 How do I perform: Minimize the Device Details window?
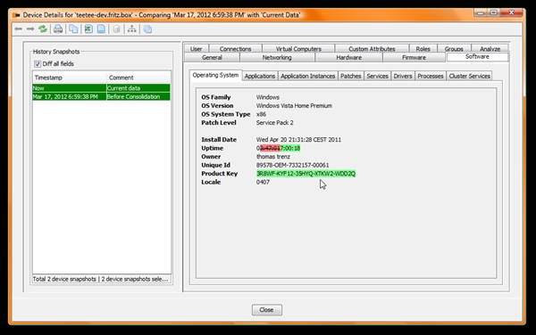coord(481,13)
